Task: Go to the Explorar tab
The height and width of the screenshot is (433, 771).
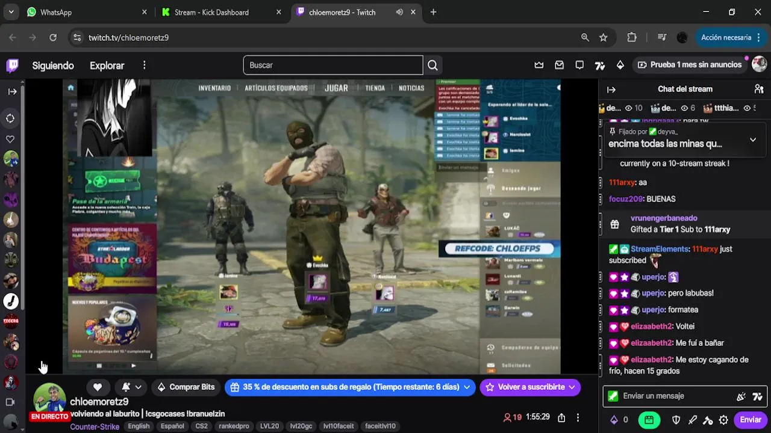Action: point(107,66)
